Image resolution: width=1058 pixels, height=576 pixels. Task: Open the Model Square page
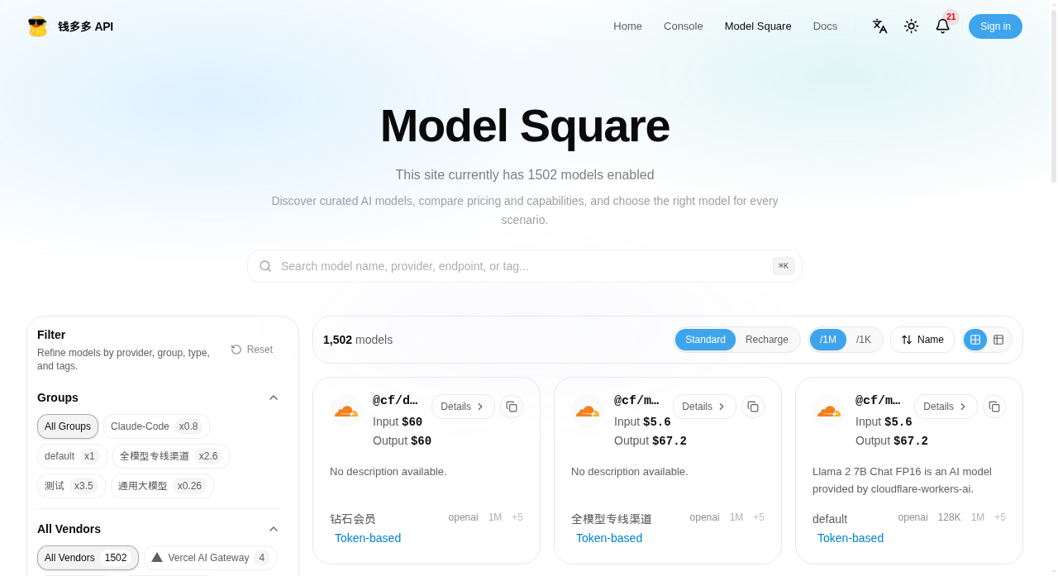pyautogui.click(x=758, y=26)
